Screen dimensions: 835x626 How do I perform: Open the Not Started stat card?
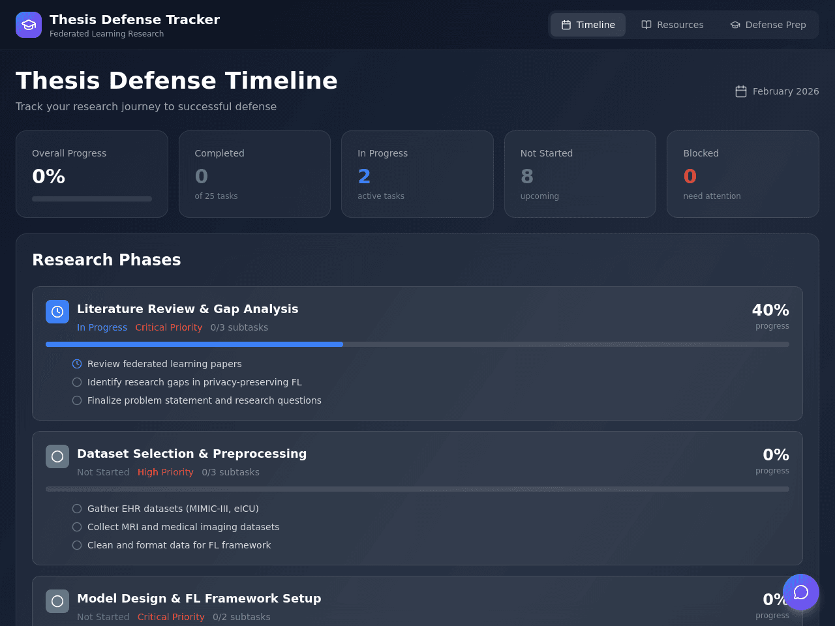(580, 174)
